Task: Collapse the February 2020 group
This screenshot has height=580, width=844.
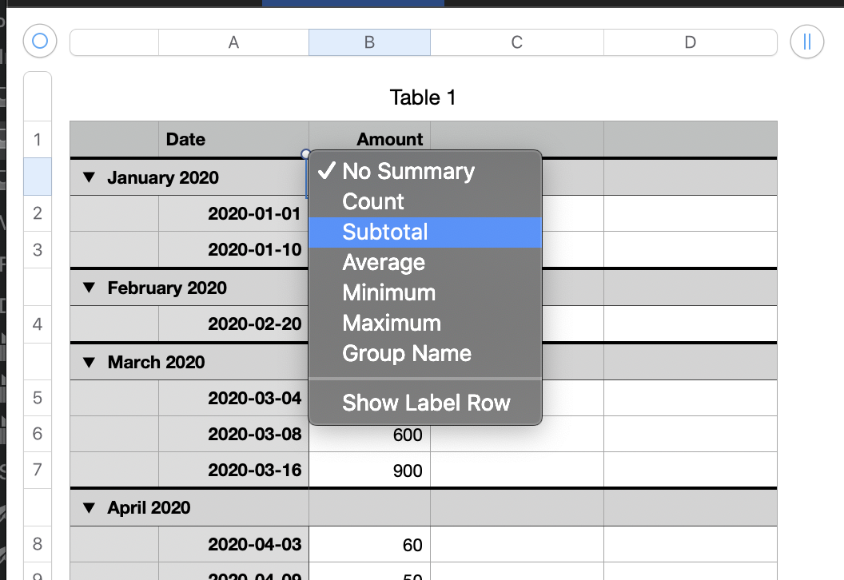Action: click(x=91, y=288)
